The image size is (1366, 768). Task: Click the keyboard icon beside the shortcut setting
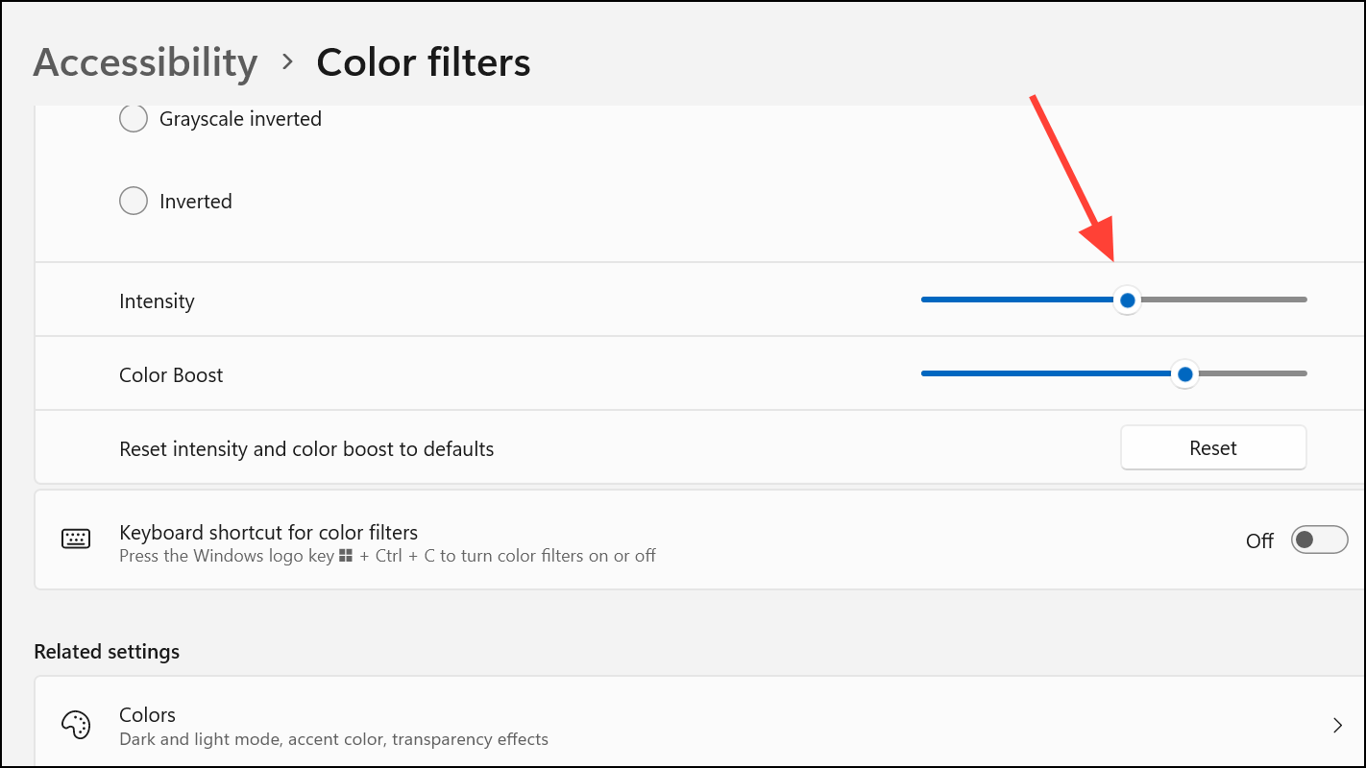(x=76, y=540)
